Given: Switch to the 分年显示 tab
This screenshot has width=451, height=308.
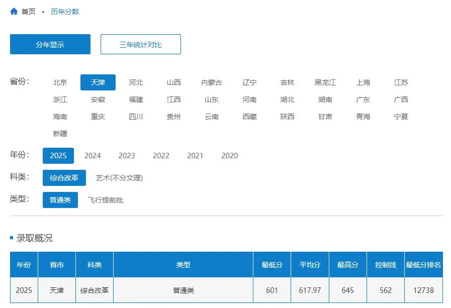Looking at the screenshot, I should point(50,44).
